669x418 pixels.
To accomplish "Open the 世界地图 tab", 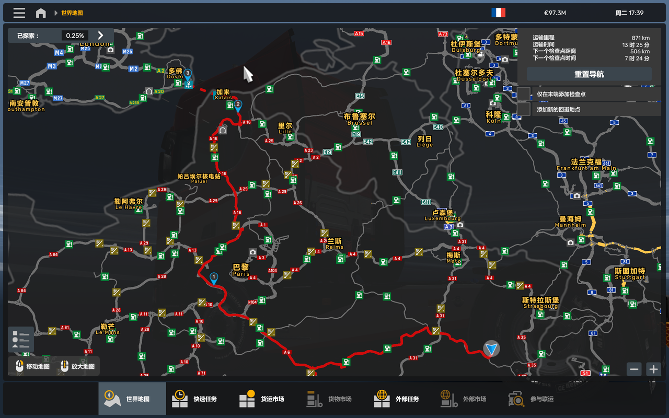I will [132, 399].
